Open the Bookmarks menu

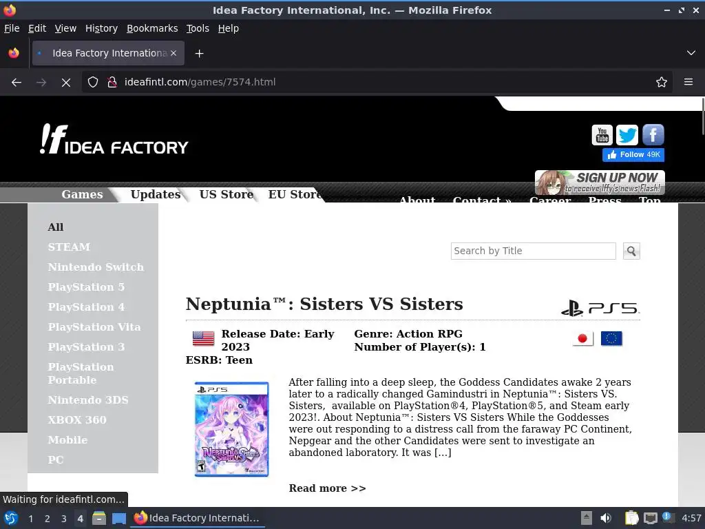click(152, 28)
